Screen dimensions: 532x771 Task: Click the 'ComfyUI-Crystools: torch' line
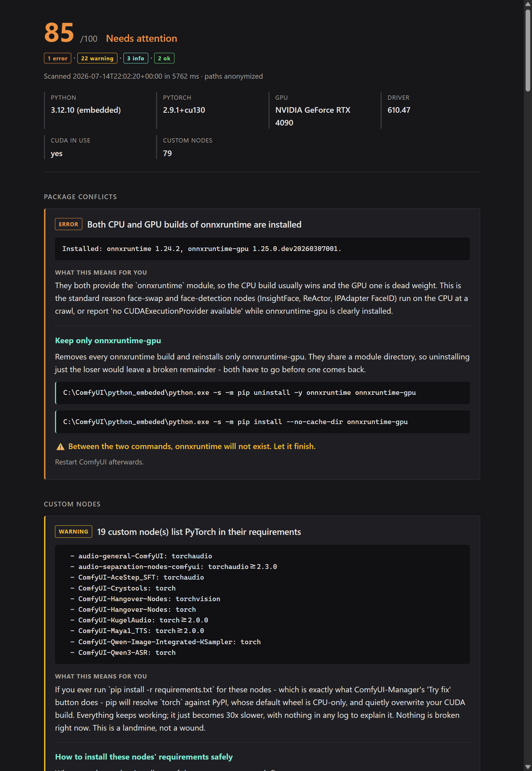[x=123, y=588]
